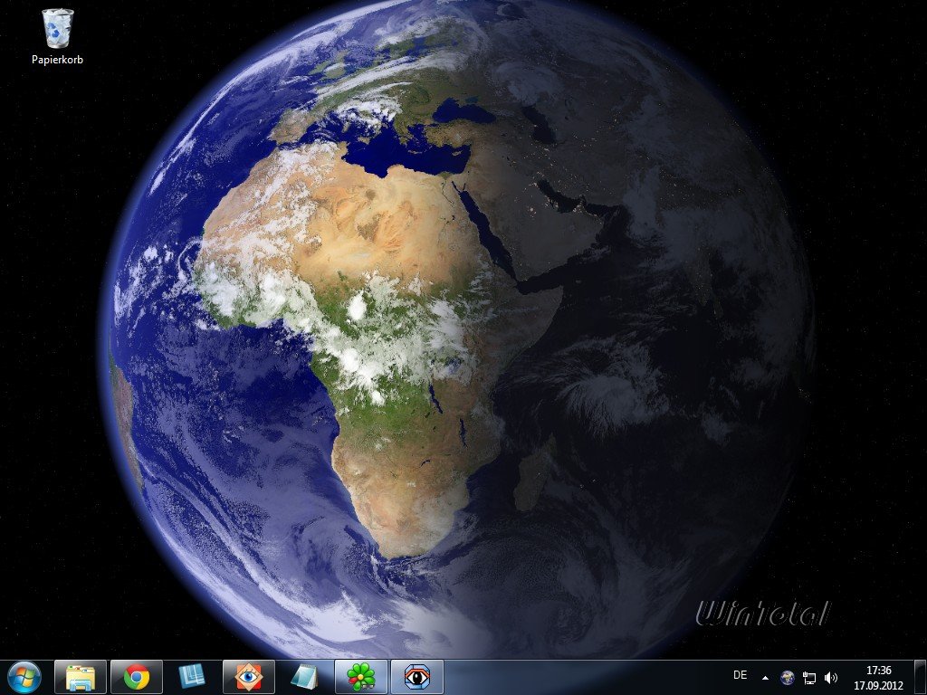Click the Show desktop strip at taskbar end
This screenshot has width=927, height=695.
point(921,678)
